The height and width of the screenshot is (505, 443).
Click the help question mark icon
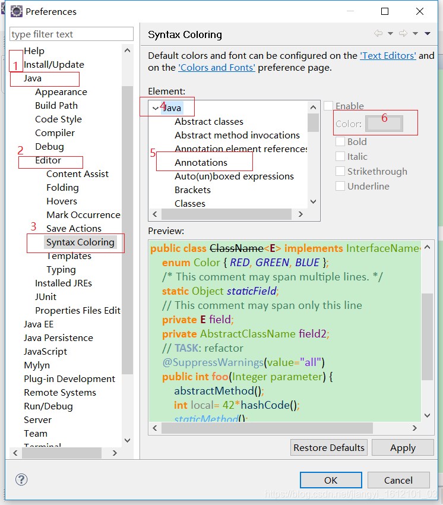21,479
